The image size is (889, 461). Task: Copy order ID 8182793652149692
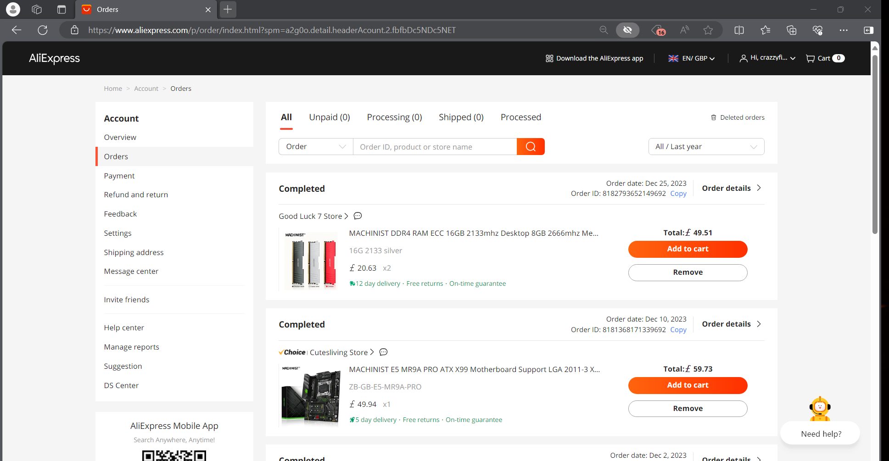coord(678,194)
